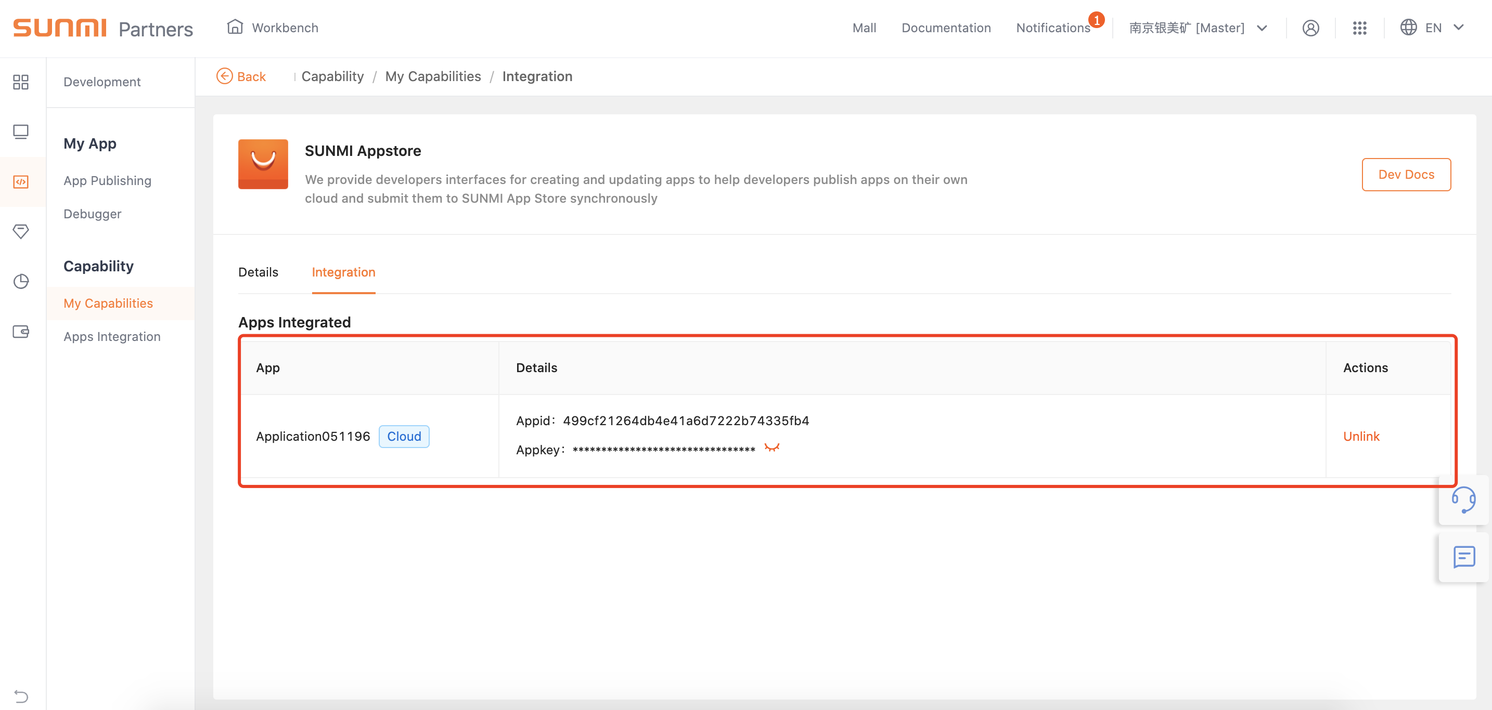Click the globe language icon

click(x=1408, y=27)
